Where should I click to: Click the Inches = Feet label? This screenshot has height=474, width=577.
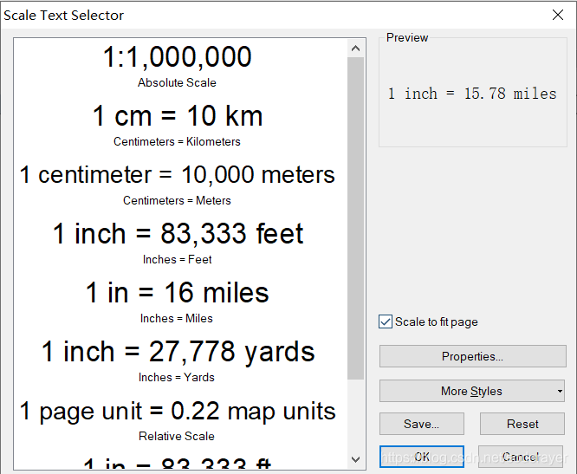coord(177,259)
